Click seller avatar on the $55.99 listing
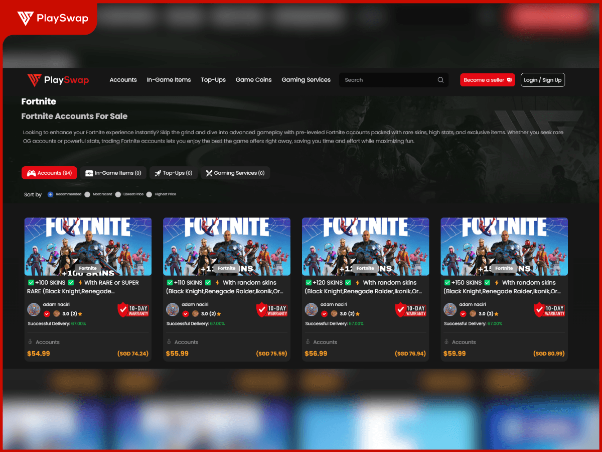602x452 pixels. click(x=173, y=309)
